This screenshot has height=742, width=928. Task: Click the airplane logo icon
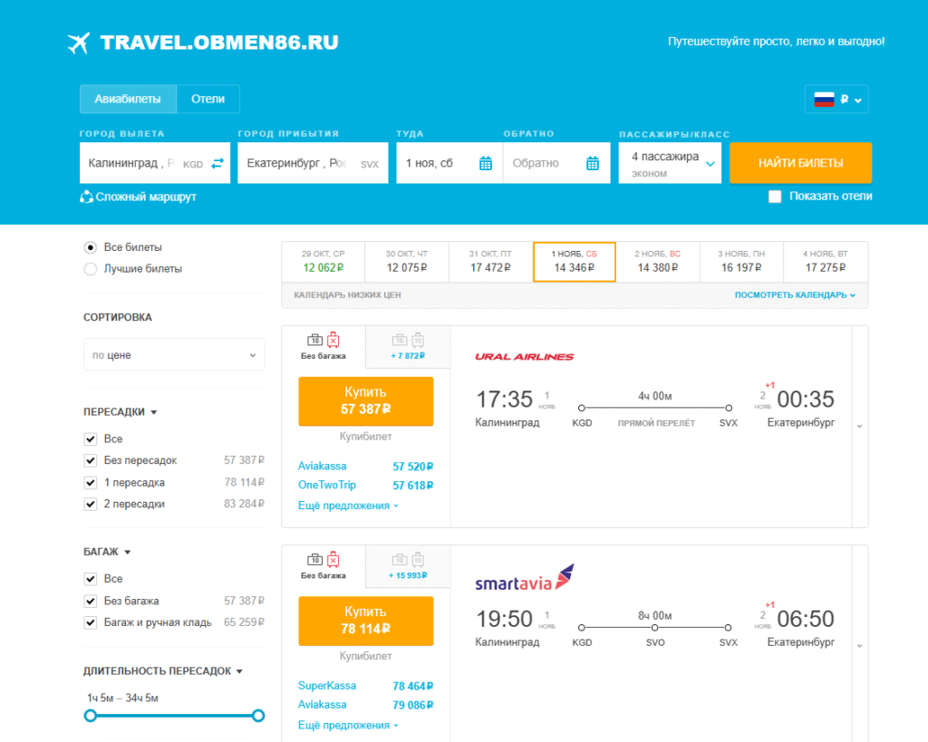tap(80, 43)
